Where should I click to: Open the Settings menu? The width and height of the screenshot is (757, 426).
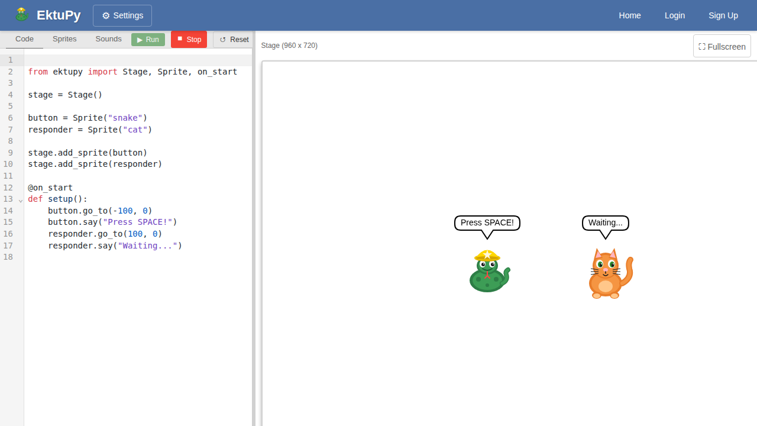tap(122, 15)
